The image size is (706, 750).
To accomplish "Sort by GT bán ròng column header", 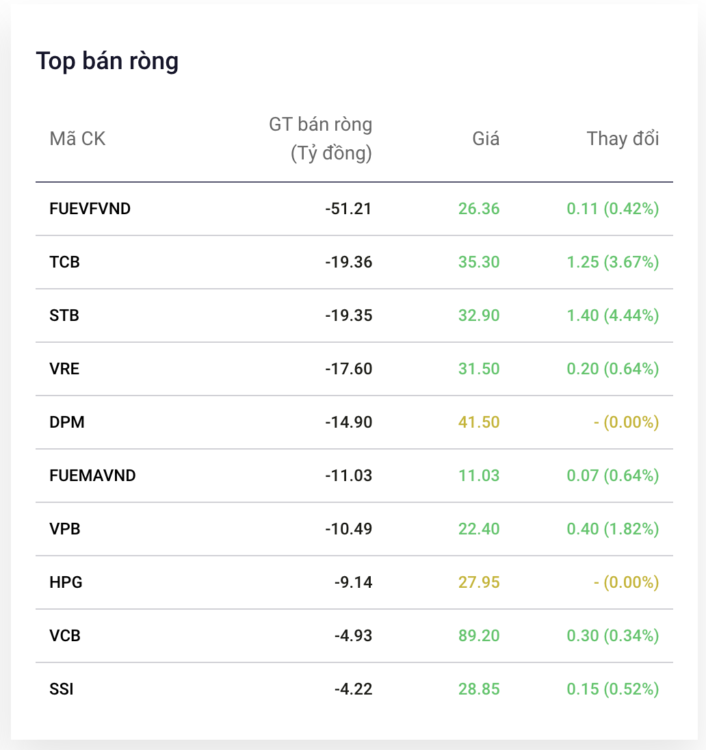I will tap(320, 139).
